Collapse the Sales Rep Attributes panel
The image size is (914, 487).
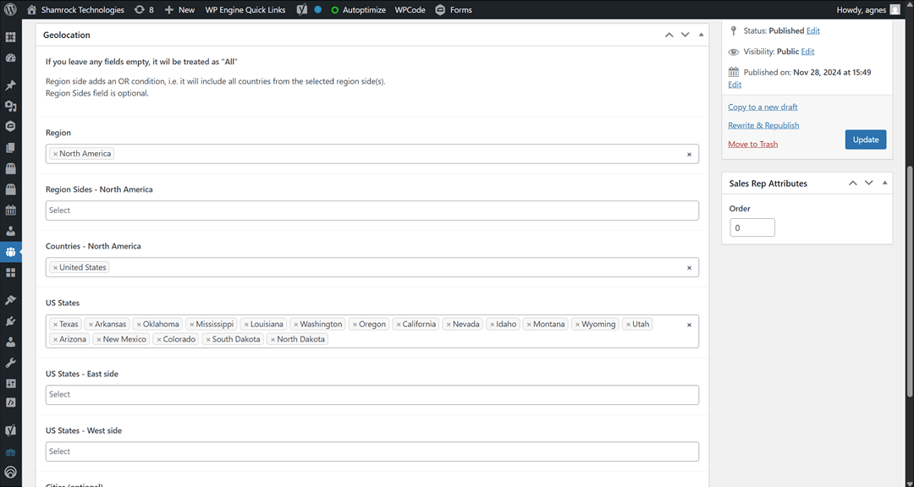coord(884,183)
